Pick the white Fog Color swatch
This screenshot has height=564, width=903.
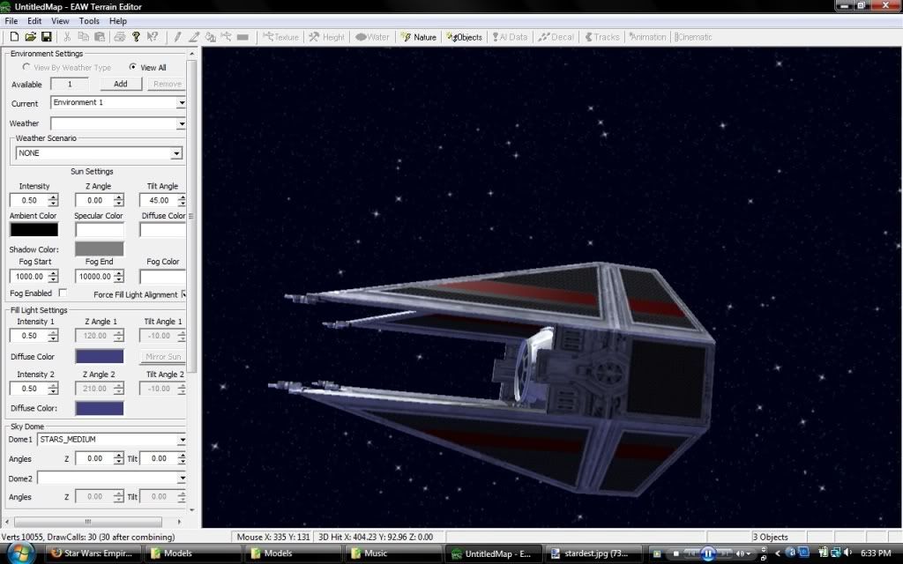(x=163, y=276)
